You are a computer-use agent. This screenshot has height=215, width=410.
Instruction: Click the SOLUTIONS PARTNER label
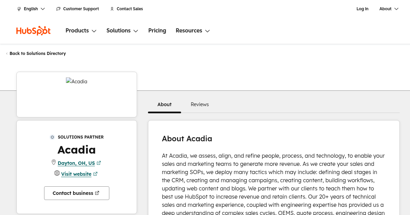click(81, 137)
